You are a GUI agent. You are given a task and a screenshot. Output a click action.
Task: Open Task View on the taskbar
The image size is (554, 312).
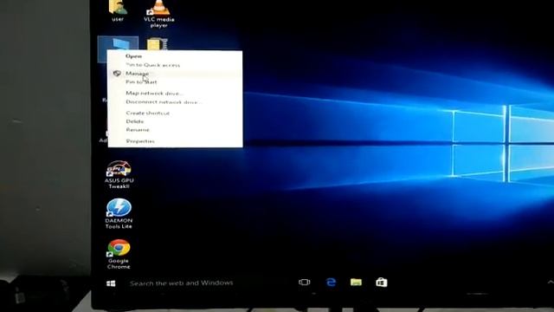coord(304,283)
